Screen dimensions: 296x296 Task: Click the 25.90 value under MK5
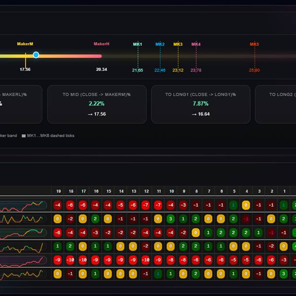(x=254, y=70)
